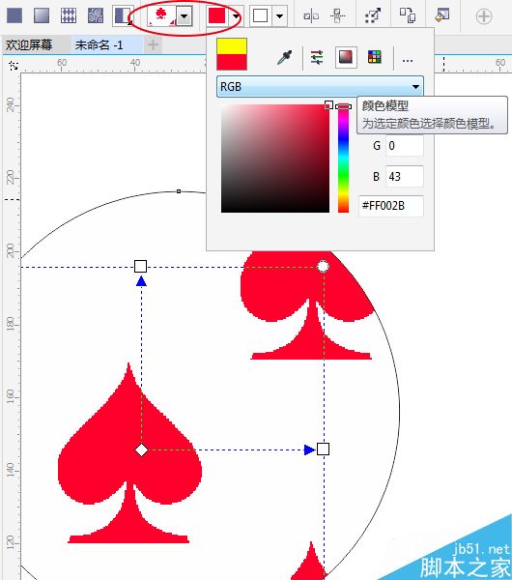
Task: Click the square handle at the vertical arrow's top
Action: click(140, 266)
